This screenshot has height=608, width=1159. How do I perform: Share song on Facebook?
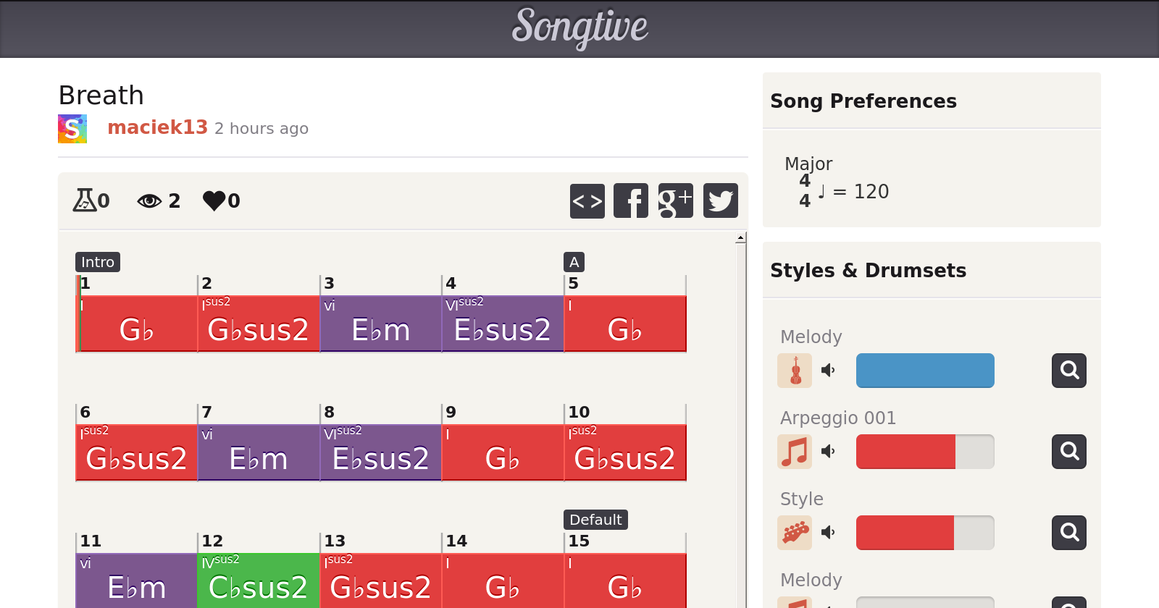click(x=631, y=200)
